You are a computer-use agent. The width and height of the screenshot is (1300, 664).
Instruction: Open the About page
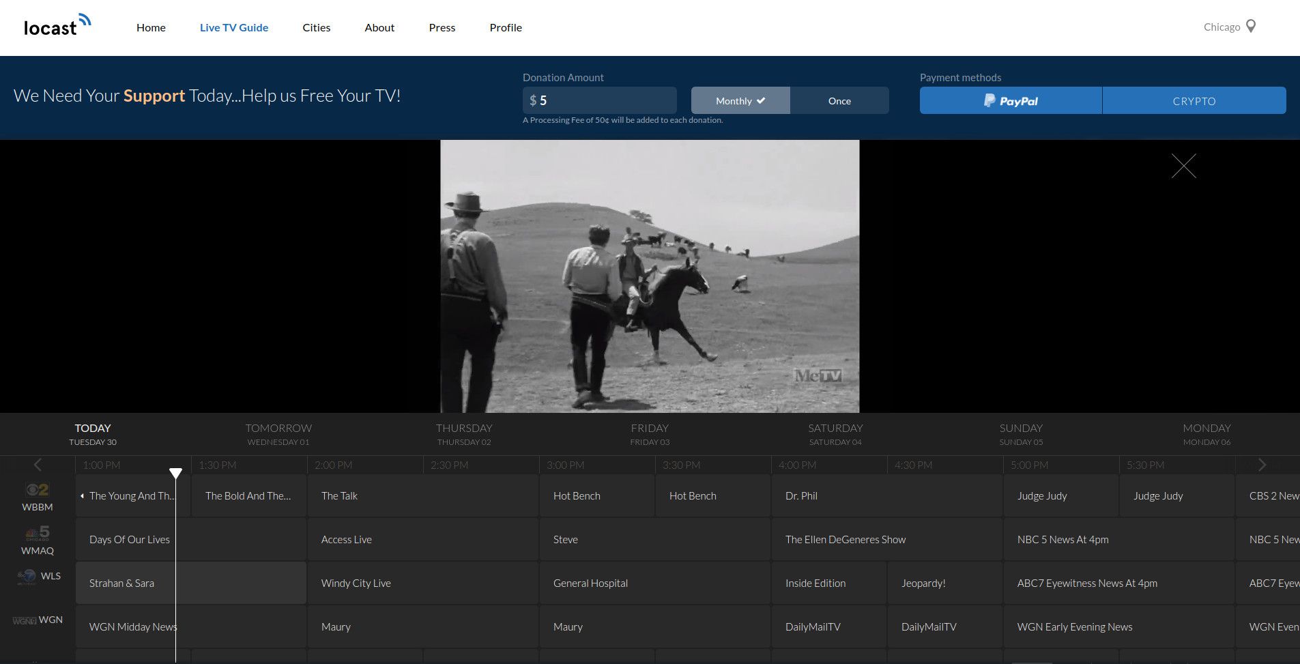click(x=379, y=27)
